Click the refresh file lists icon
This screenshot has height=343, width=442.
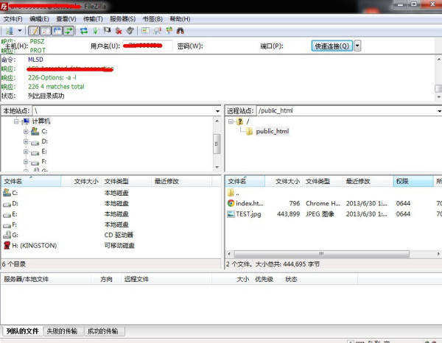coord(84,31)
